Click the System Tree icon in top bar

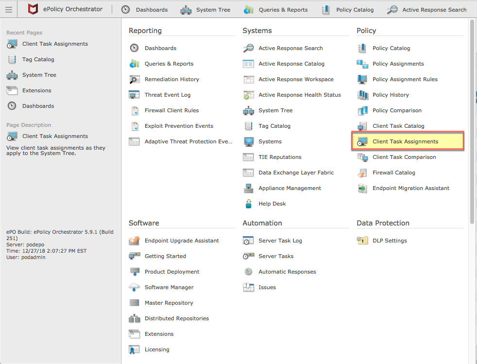[186, 10]
